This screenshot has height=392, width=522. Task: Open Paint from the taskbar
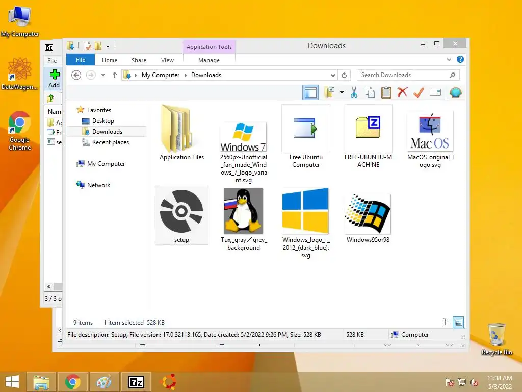[x=104, y=382]
